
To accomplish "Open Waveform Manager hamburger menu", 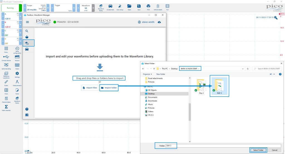I will (x=28, y=22).
